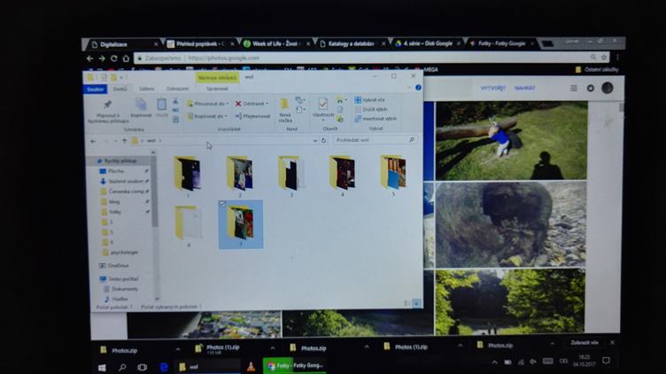Viewport: 666px width, 374px height.
Task: Open OneDrive in the navigation pane
Action: (114, 266)
